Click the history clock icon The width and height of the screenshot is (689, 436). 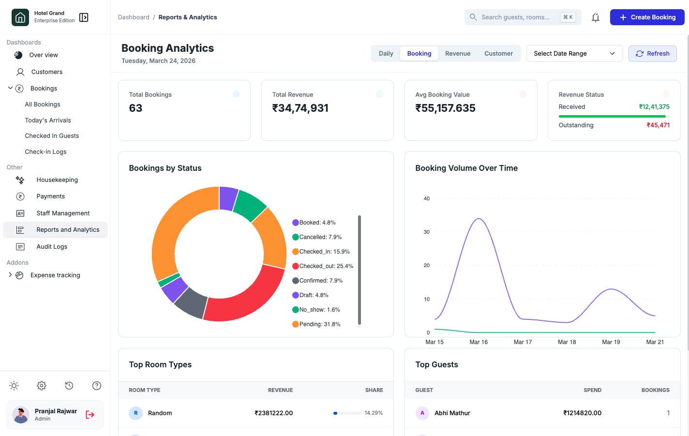(x=69, y=386)
